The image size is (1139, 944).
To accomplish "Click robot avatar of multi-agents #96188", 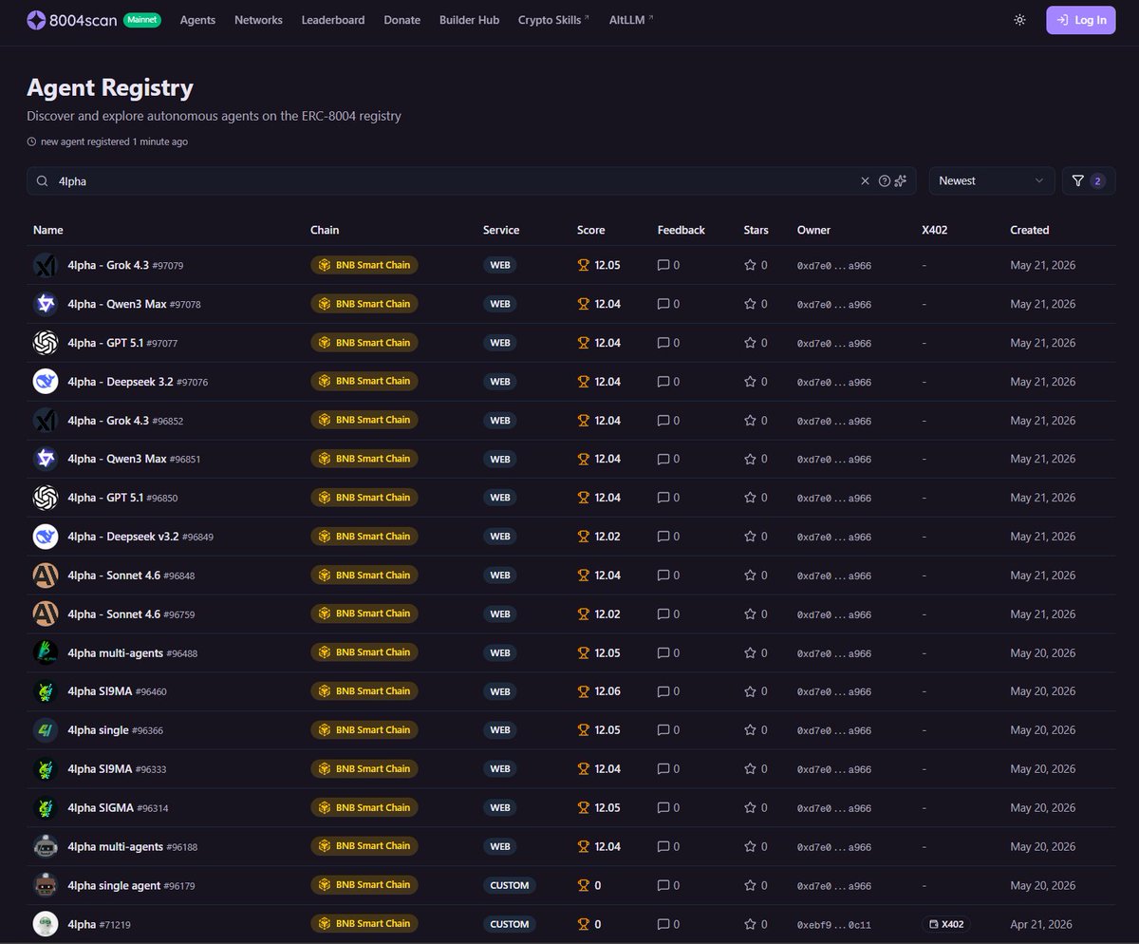I will pos(46,846).
